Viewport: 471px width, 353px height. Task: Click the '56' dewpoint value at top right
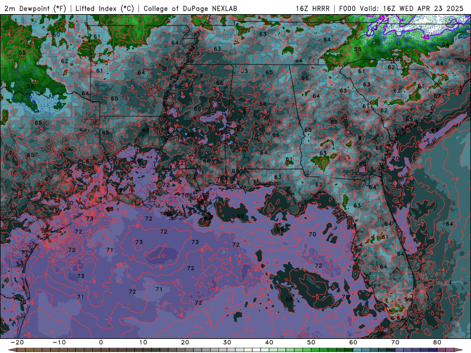tap(446, 45)
